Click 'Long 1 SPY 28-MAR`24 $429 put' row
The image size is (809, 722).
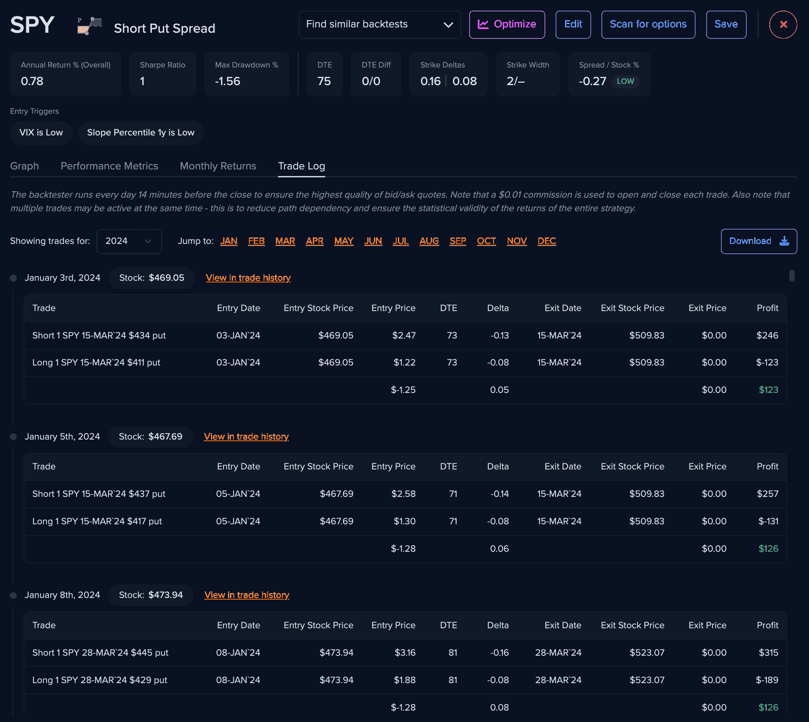point(405,680)
